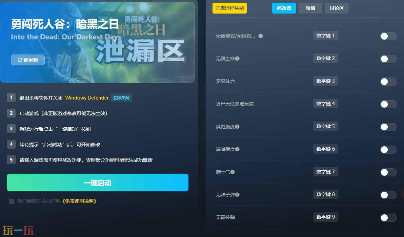
Task: Open the 攻略 tab
Action: [310, 8]
